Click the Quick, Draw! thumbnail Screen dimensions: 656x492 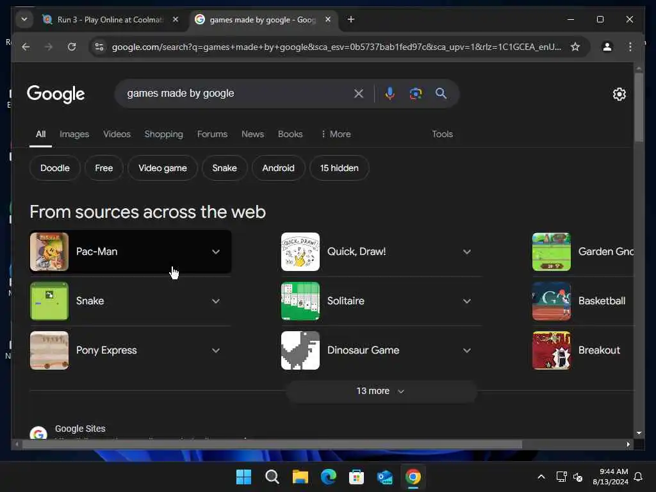300,252
